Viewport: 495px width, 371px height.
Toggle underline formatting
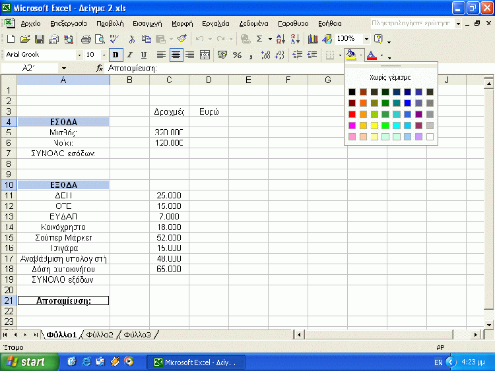[x=144, y=55]
